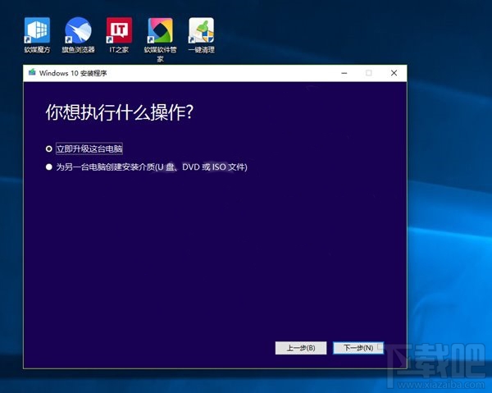The width and height of the screenshot is (492, 393).
Task: Proceed with the 下一步(N) button
Action: [x=358, y=348]
